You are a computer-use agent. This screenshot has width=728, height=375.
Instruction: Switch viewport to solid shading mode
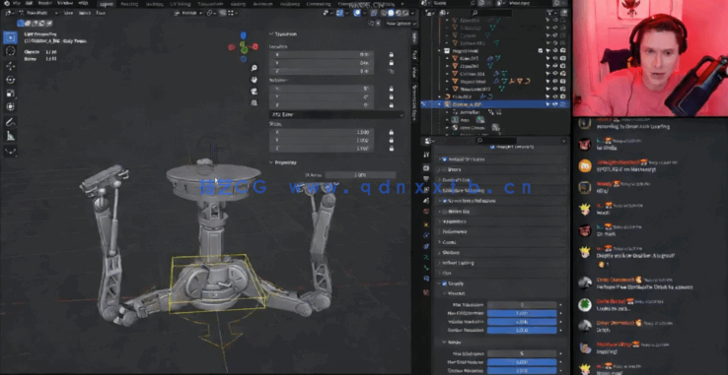coord(391,13)
